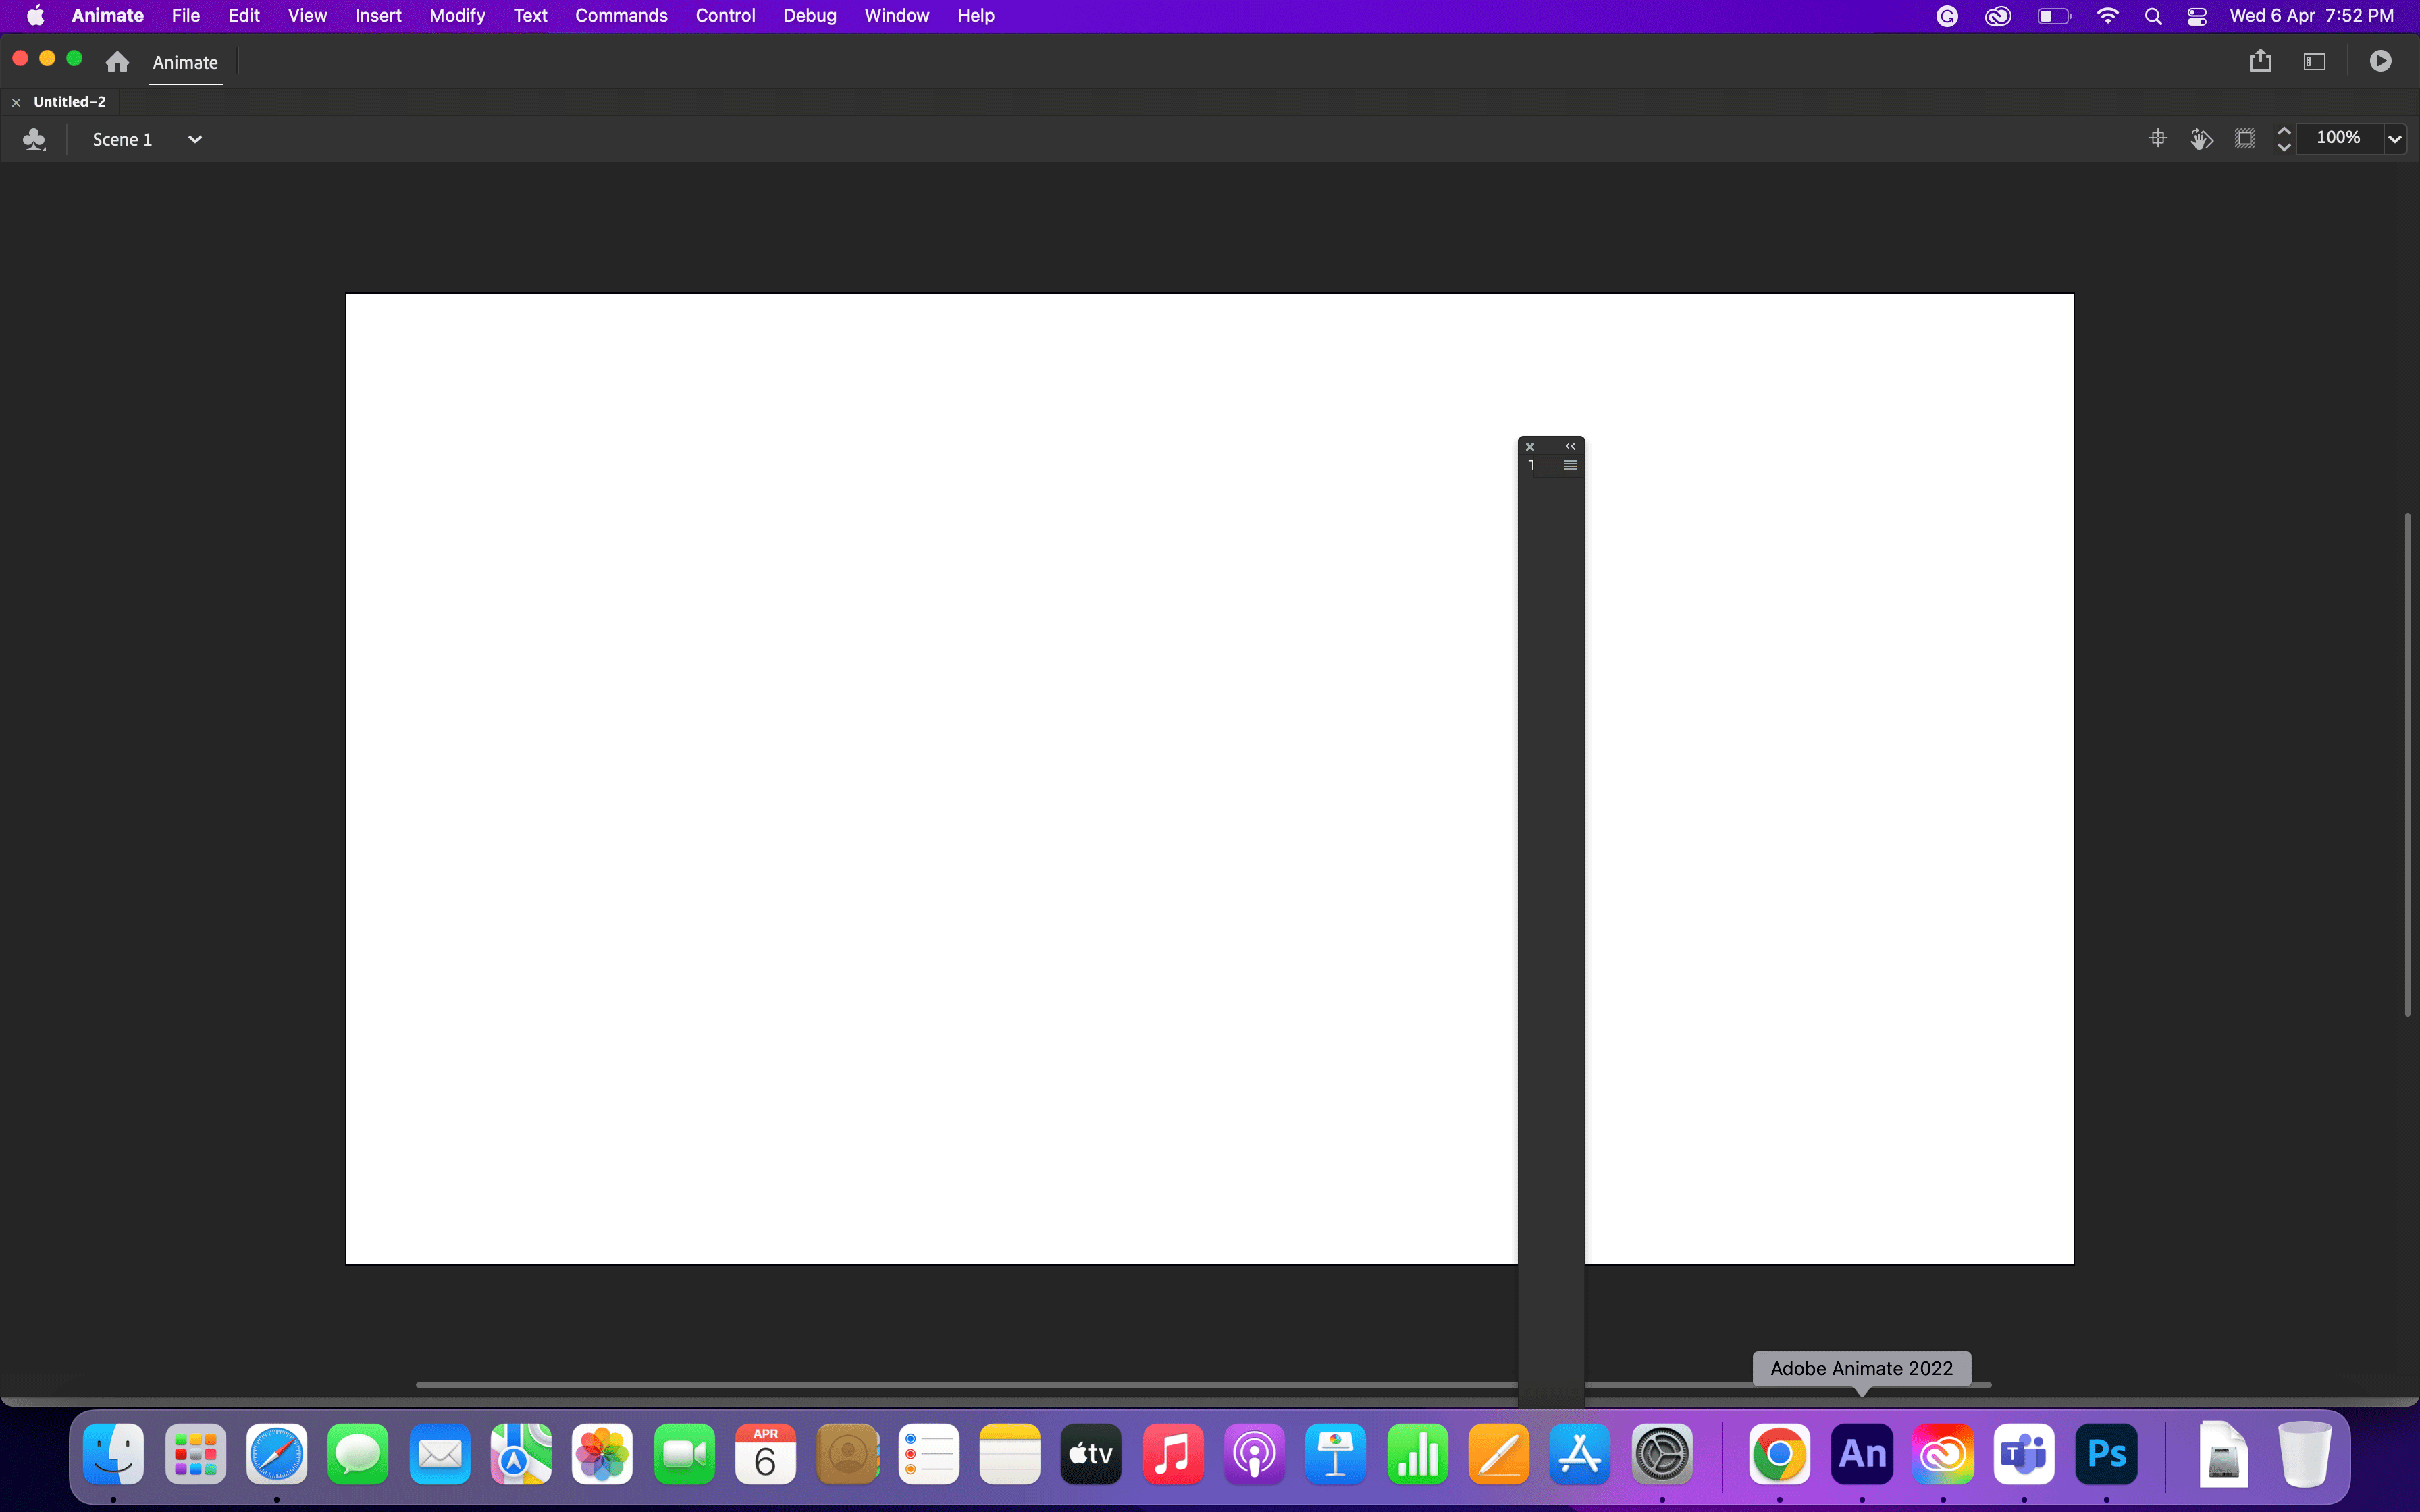Viewport: 2420px width, 1512px height.
Task: Click the Test Movie play button
Action: [2380, 61]
